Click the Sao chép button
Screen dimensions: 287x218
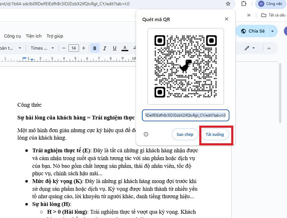[x=185, y=134]
